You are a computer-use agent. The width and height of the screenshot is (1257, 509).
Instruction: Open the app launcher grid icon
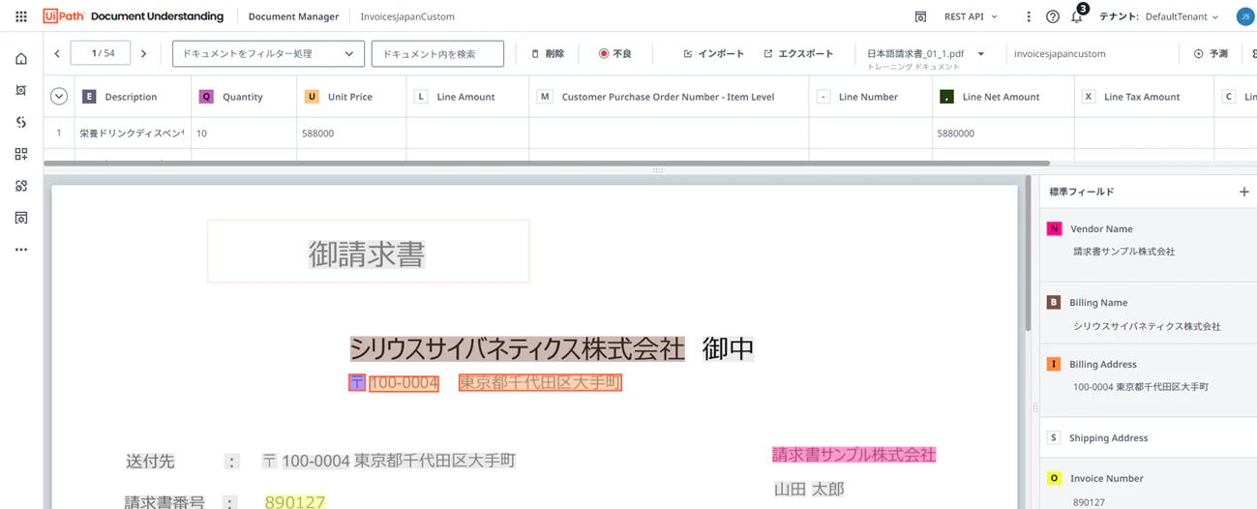pyautogui.click(x=21, y=16)
